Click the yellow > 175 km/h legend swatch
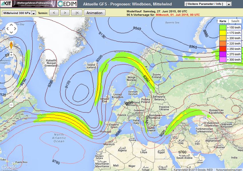This screenshot has height=171, width=243. [x=223, y=33]
